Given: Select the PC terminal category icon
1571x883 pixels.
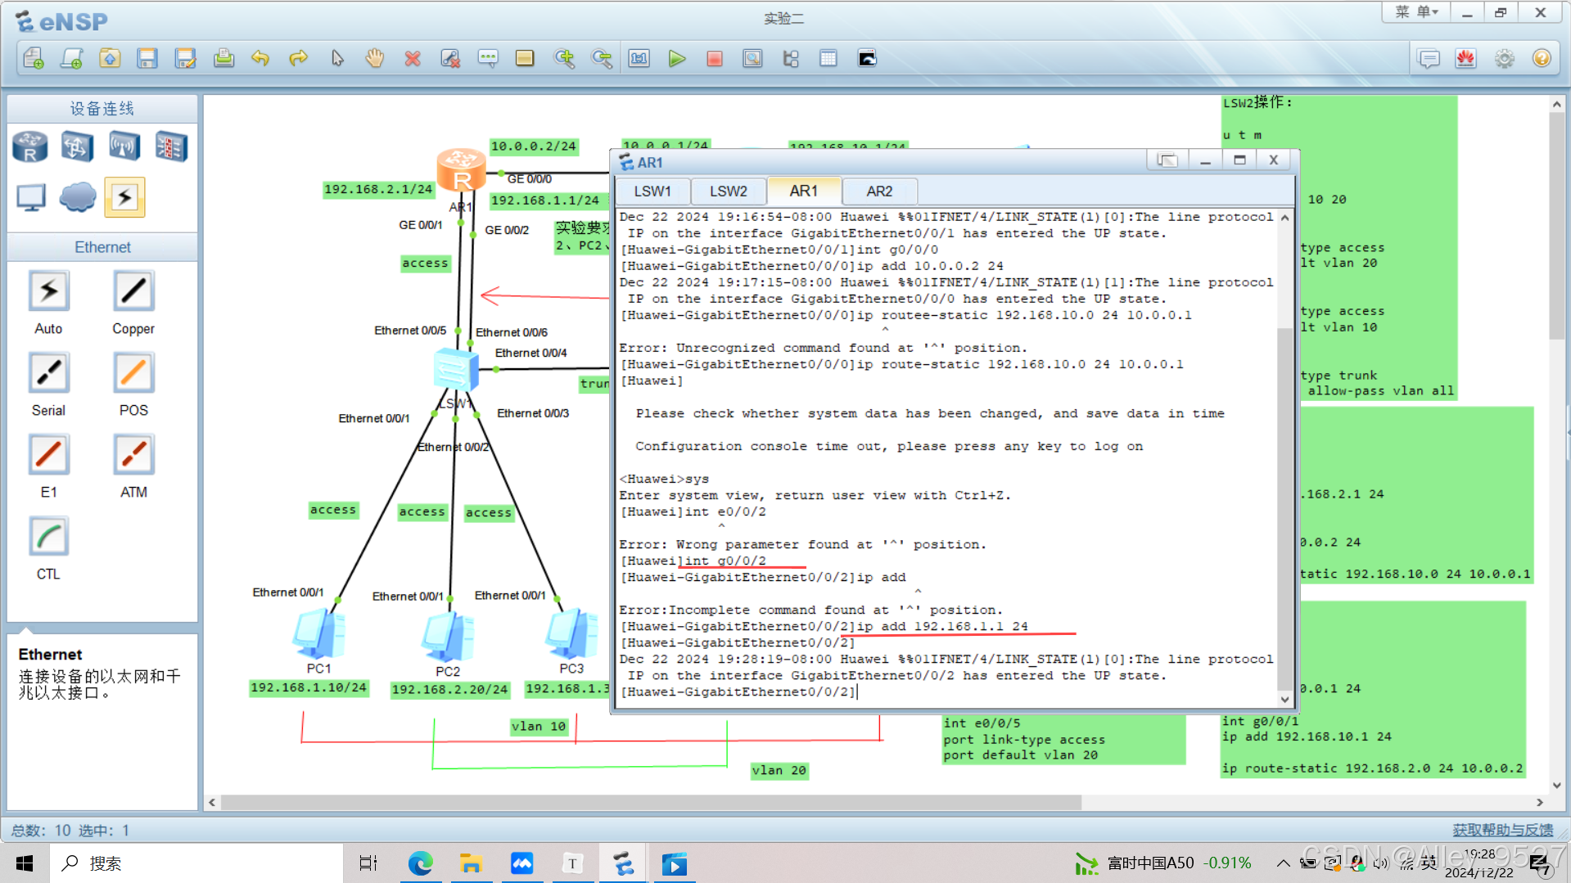Looking at the screenshot, I should click(x=30, y=197).
